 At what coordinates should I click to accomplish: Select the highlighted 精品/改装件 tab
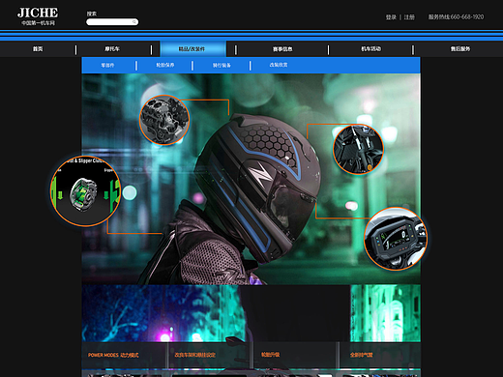192,49
